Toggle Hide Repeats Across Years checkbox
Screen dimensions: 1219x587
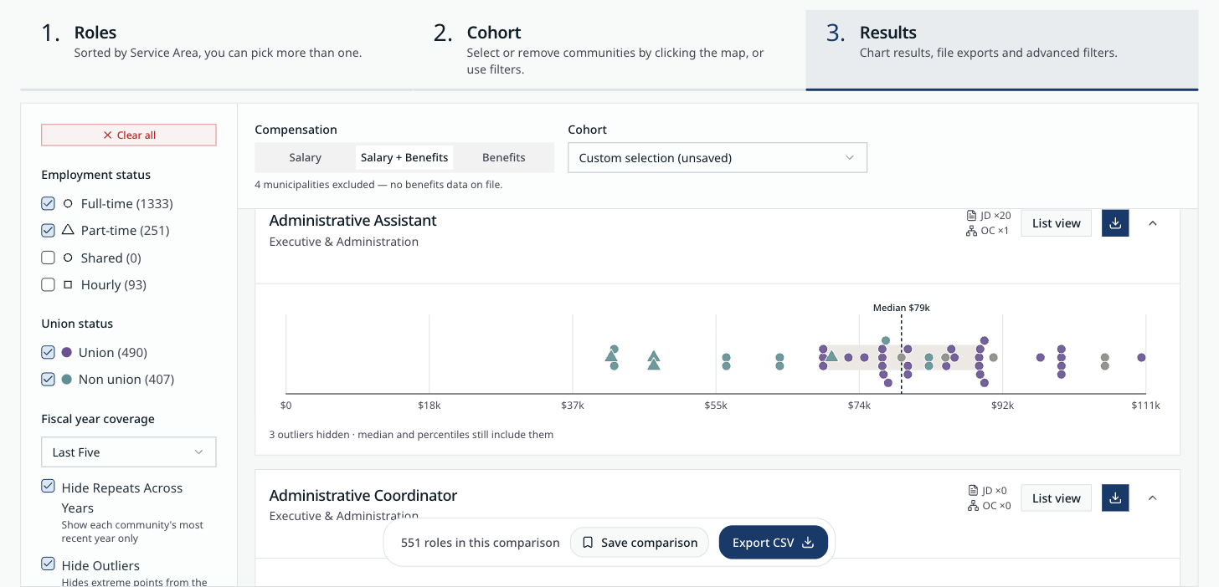pos(49,487)
